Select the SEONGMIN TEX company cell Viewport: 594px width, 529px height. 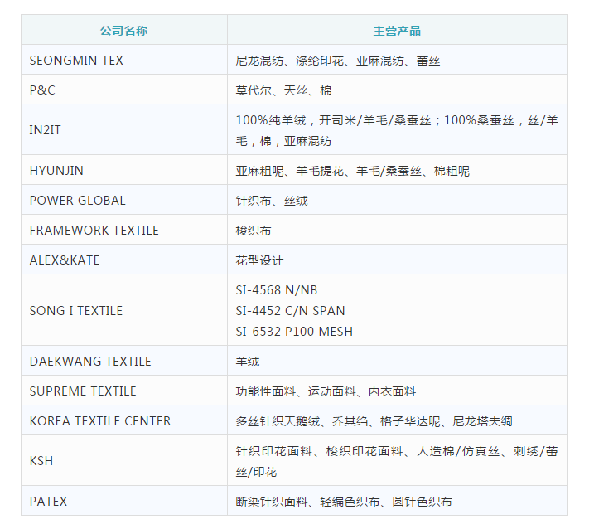(124, 60)
